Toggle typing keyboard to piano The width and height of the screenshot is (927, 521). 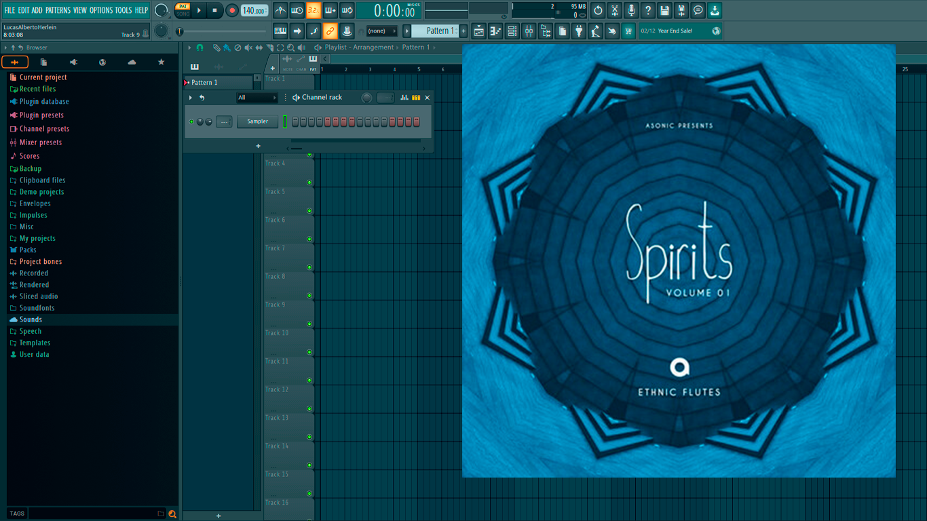coord(280,31)
